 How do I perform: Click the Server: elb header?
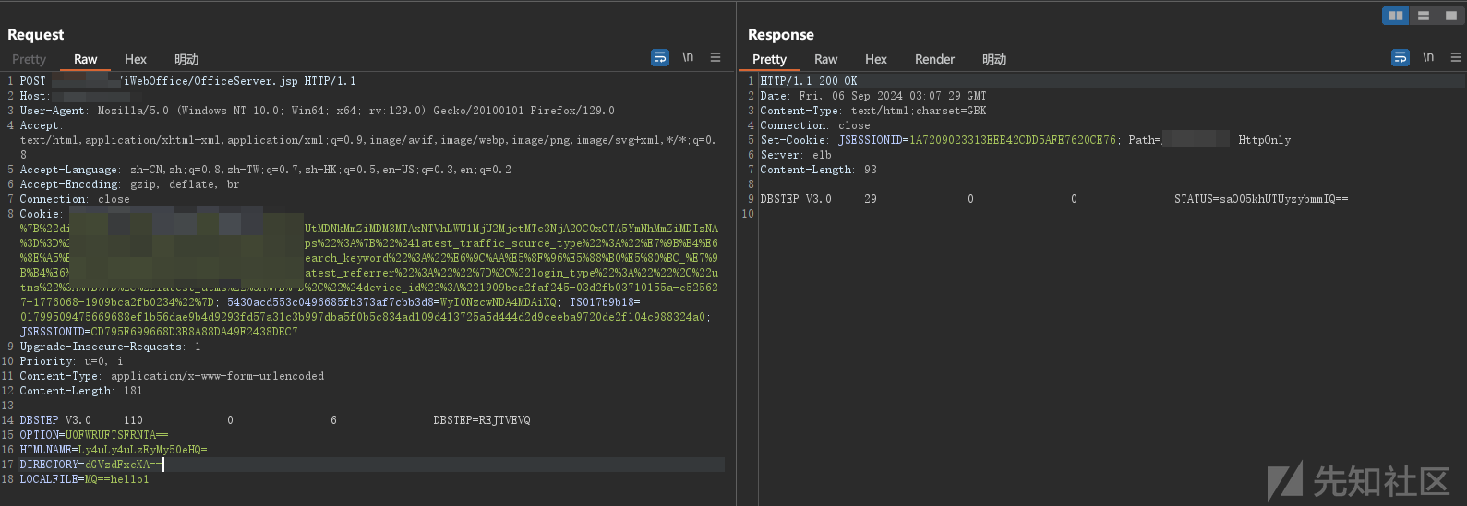point(796,155)
